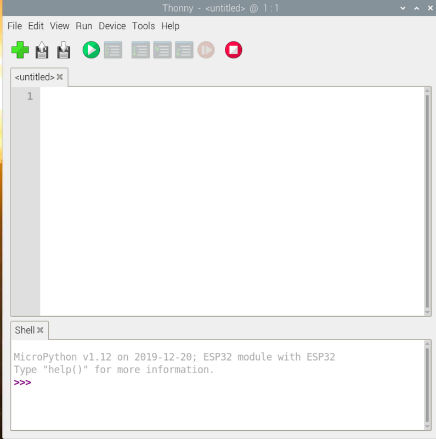Click the editor scrollbar up arrow
The height and width of the screenshot is (439, 436).
click(x=427, y=91)
